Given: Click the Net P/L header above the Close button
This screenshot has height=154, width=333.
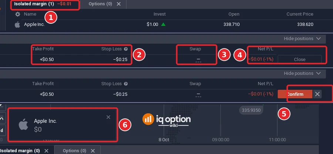Looking at the screenshot, I should (x=265, y=49).
